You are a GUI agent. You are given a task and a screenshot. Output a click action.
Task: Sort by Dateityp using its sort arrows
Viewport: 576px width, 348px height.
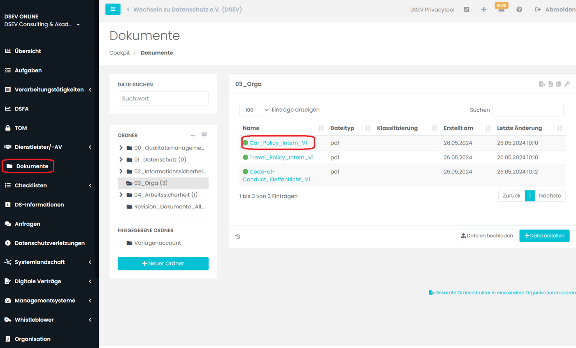point(368,128)
